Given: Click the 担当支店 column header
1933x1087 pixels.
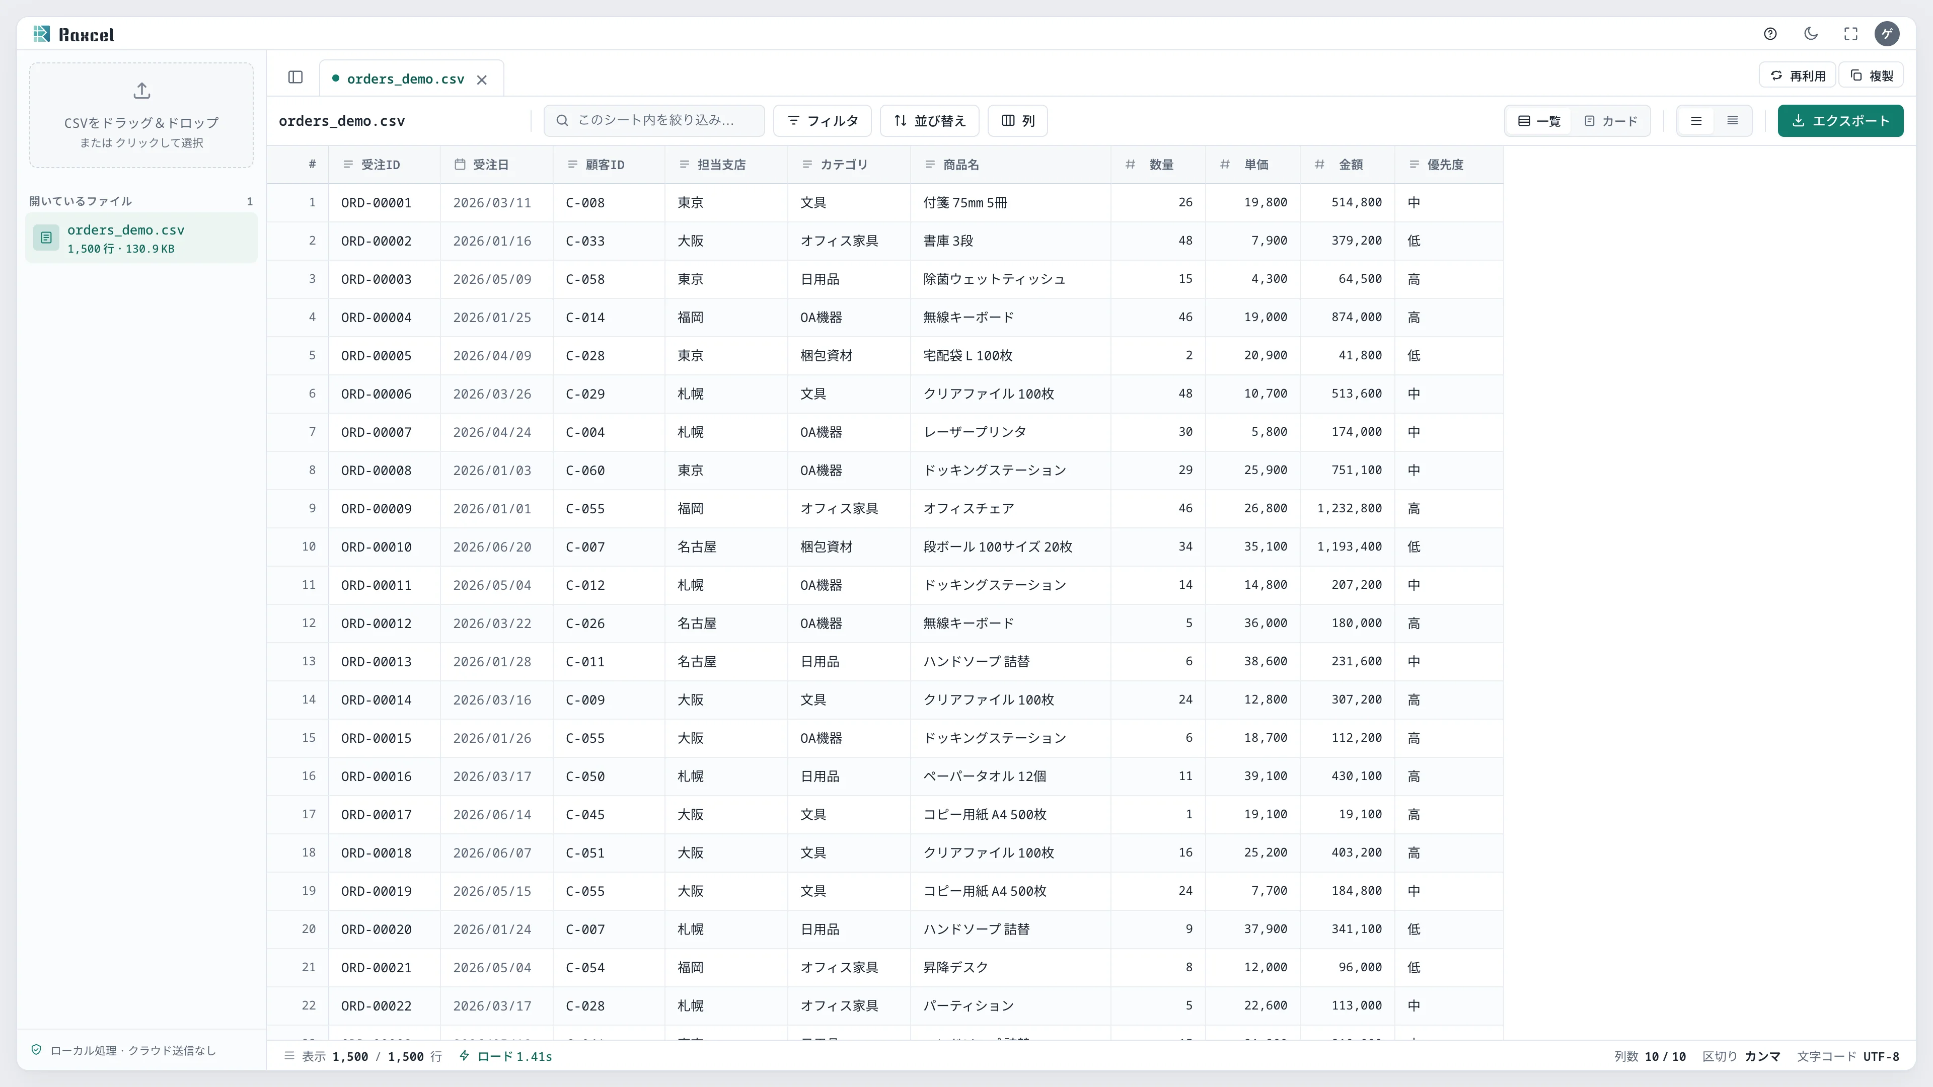Looking at the screenshot, I should [x=725, y=164].
